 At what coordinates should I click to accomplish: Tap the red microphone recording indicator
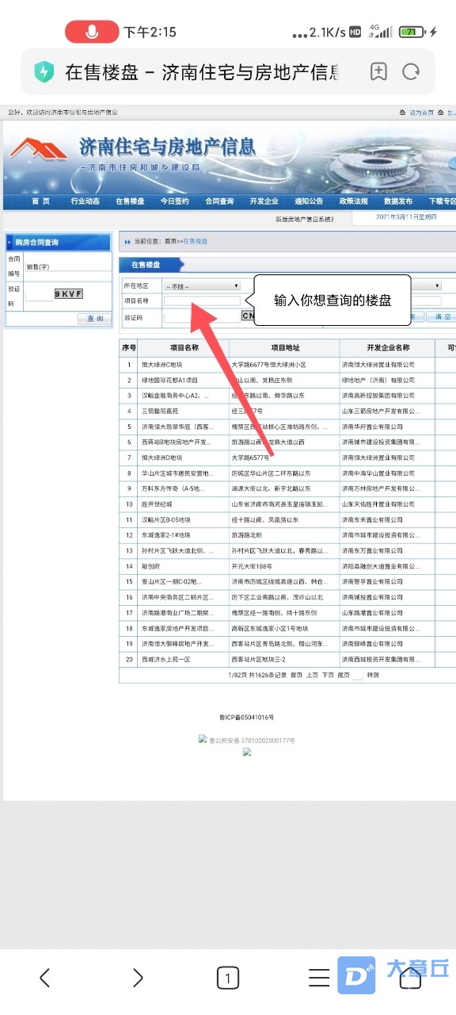point(92,32)
